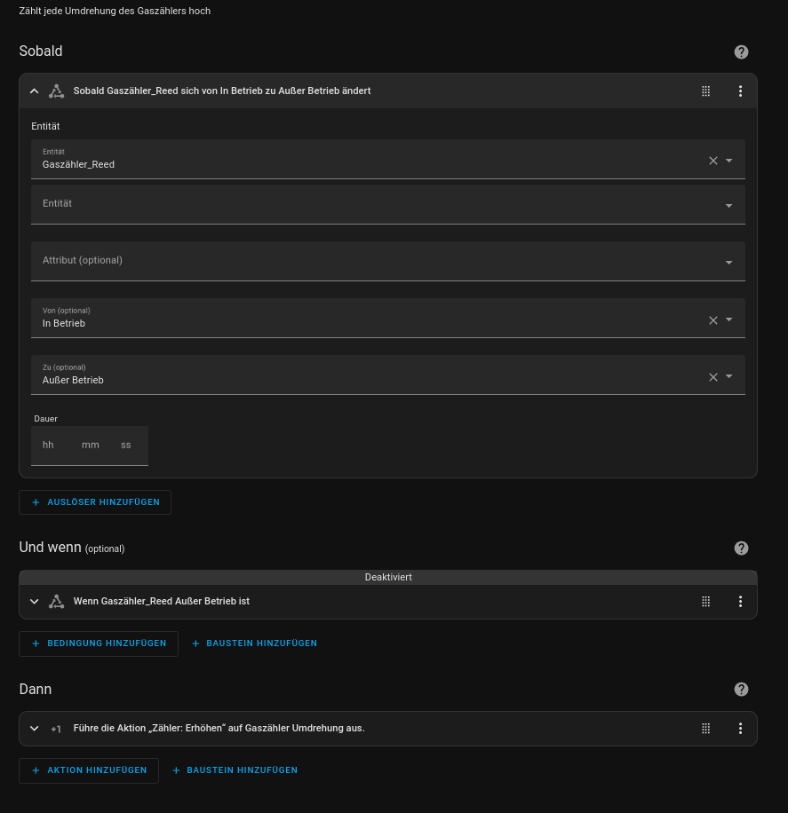Screen dimensions: 788x813
Task: Collapse the Sobald Gaszähler_Reed trigger card
Action: point(35,91)
